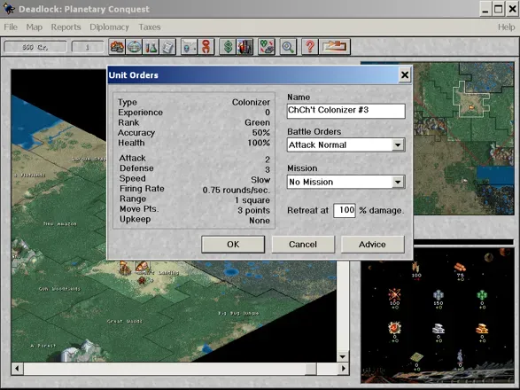Image resolution: width=520 pixels, height=390 pixels.
Task: Open the Diplomacy menu
Action: click(109, 27)
